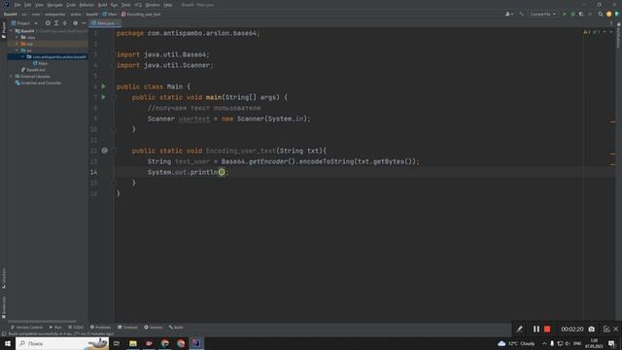The width and height of the screenshot is (622, 350).
Task: Toggle the Bookmarks tool window sidebar button
Action: tap(4, 307)
